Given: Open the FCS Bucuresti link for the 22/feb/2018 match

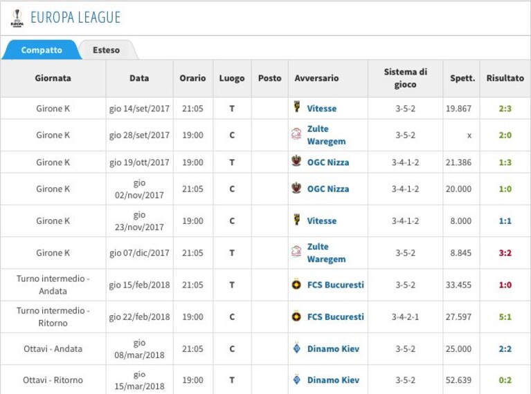Looking at the screenshot, I should tap(336, 317).
